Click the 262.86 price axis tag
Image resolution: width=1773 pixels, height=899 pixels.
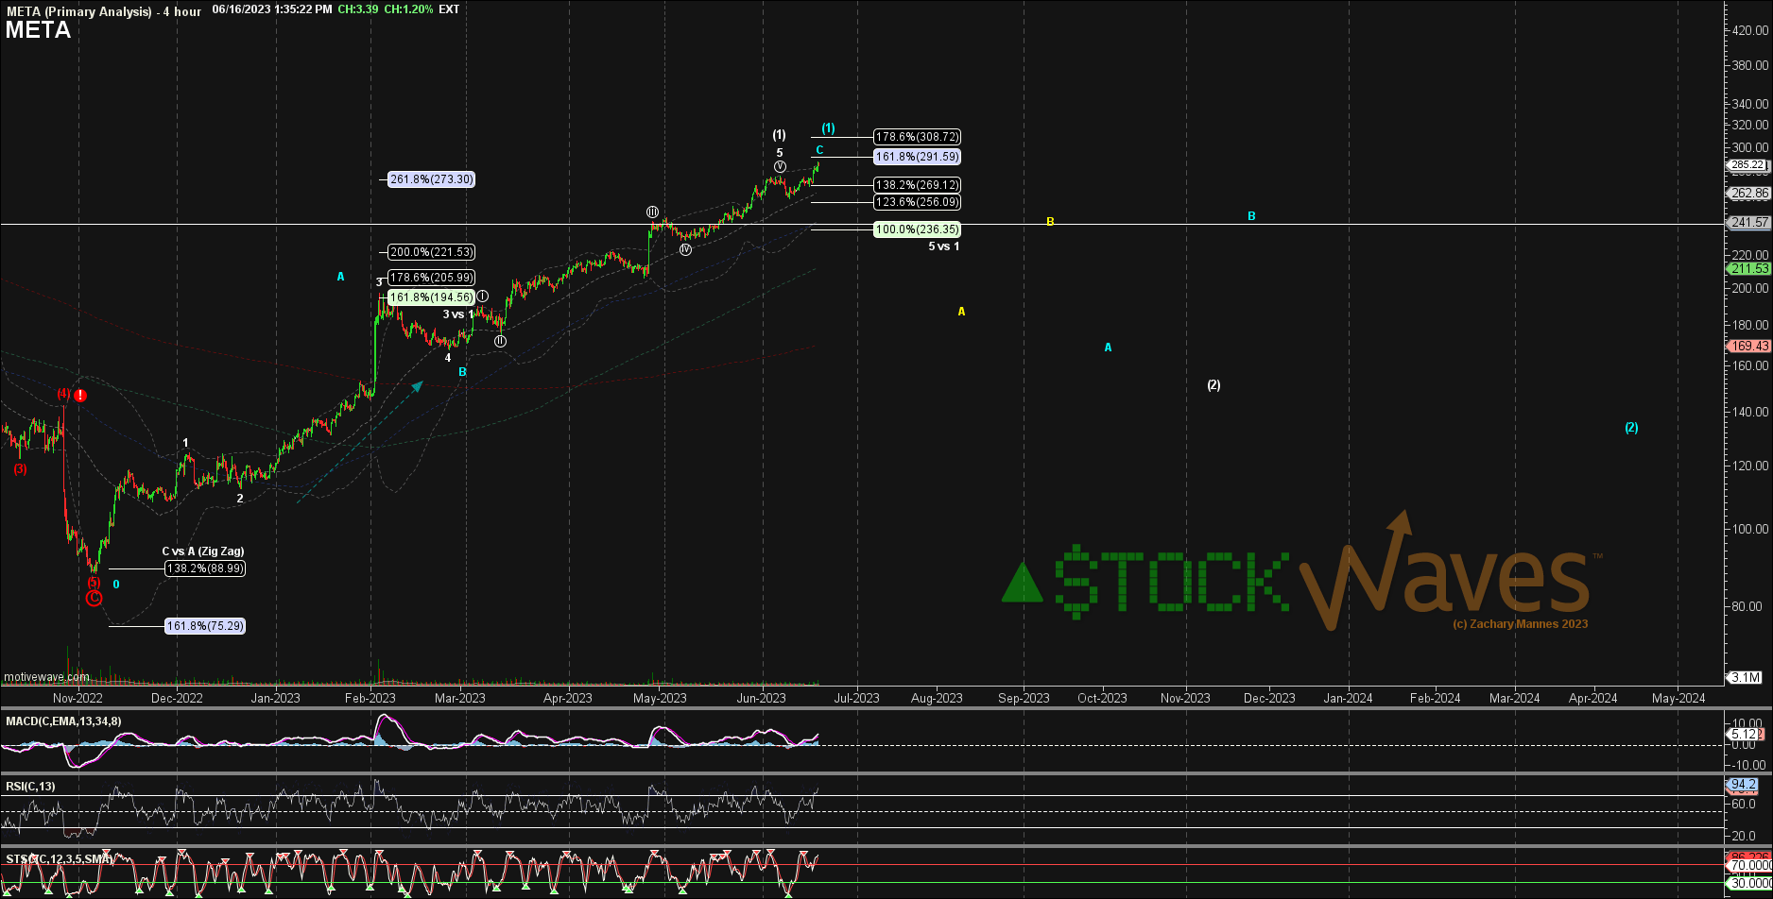(x=1748, y=194)
